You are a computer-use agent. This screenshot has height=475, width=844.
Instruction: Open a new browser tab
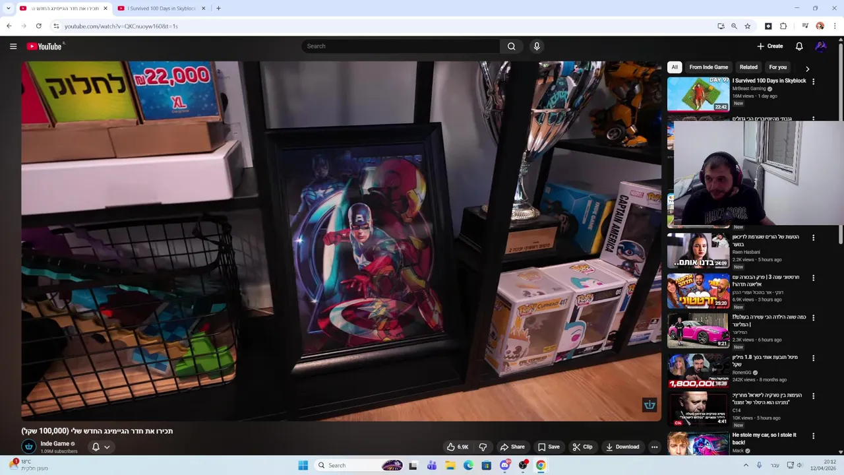218,8
